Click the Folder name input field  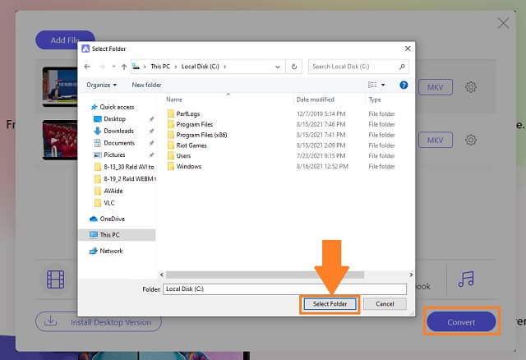pos(284,288)
